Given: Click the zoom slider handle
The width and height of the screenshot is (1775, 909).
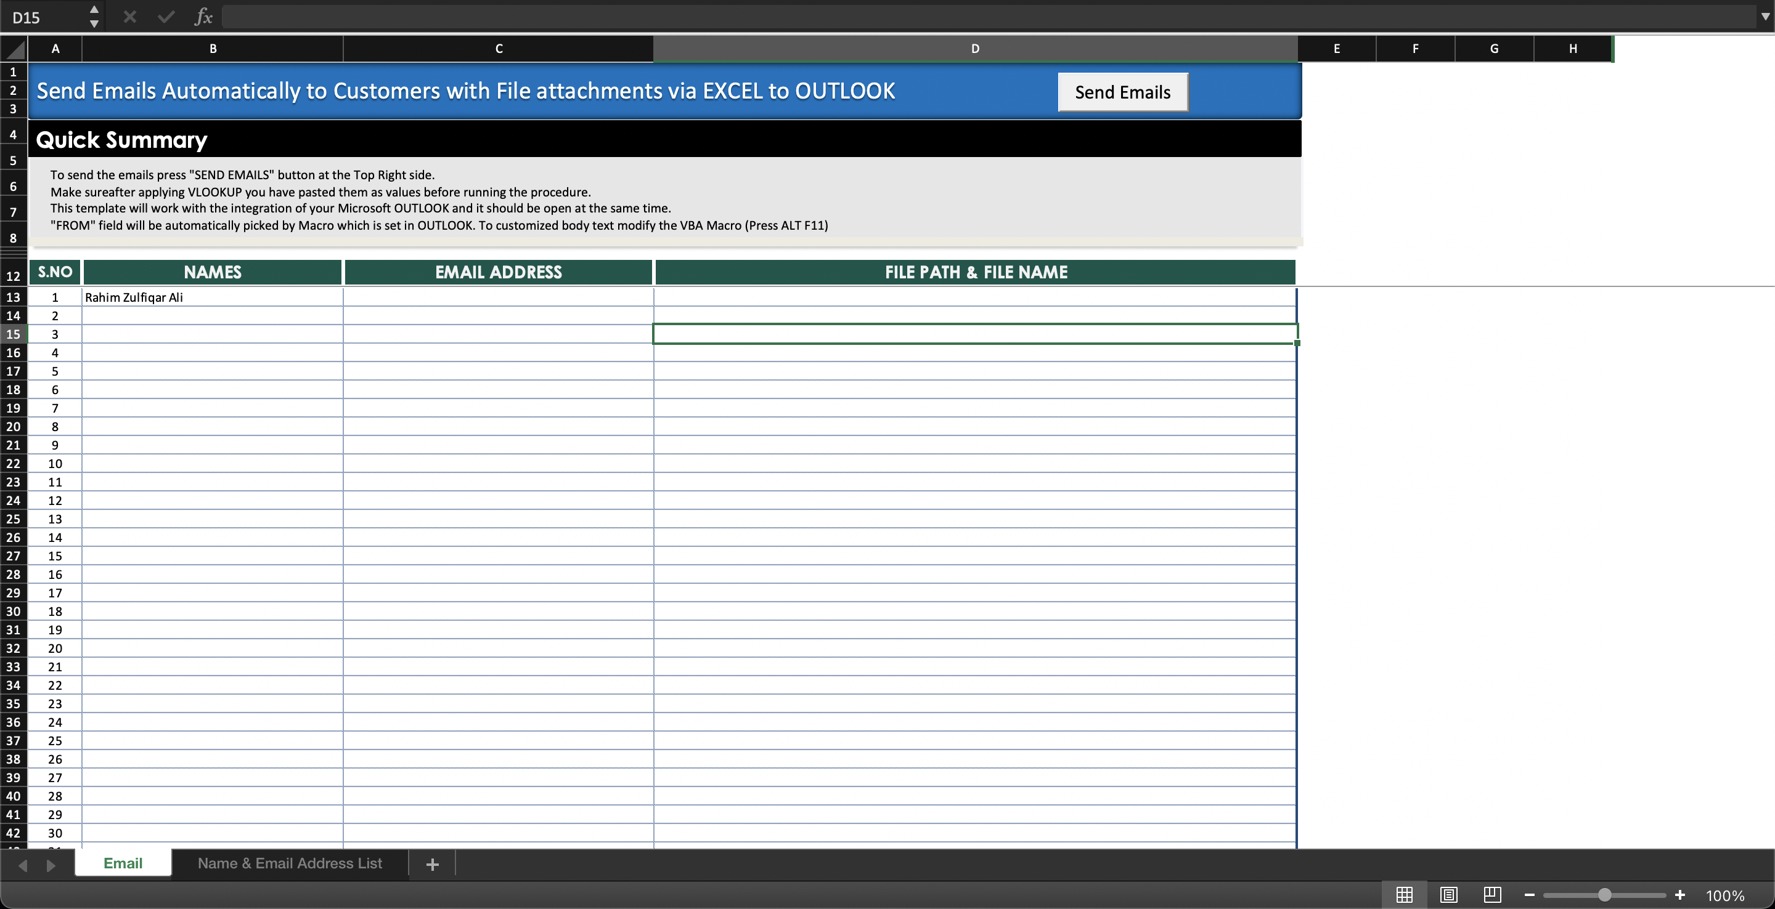Looking at the screenshot, I should pyautogui.click(x=1604, y=895).
